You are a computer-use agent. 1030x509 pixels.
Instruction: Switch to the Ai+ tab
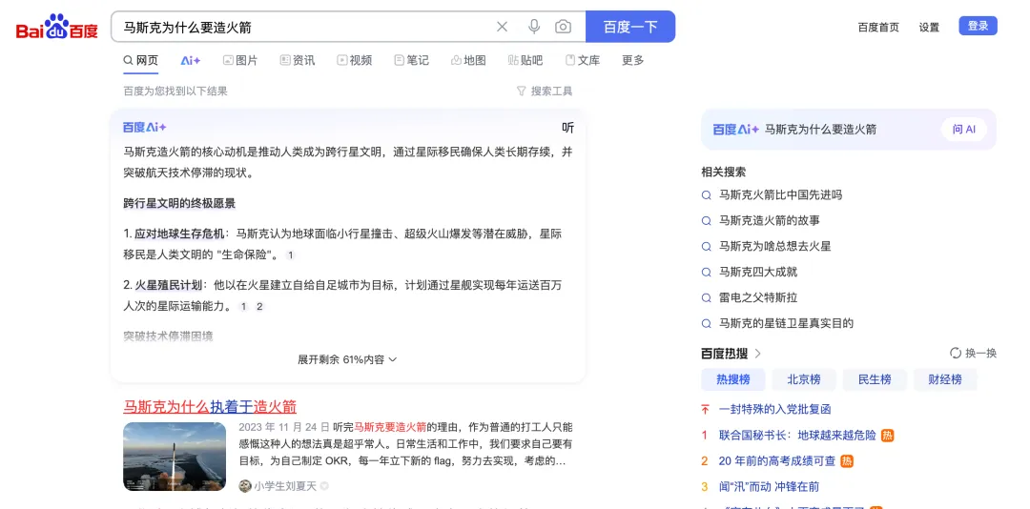(191, 60)
